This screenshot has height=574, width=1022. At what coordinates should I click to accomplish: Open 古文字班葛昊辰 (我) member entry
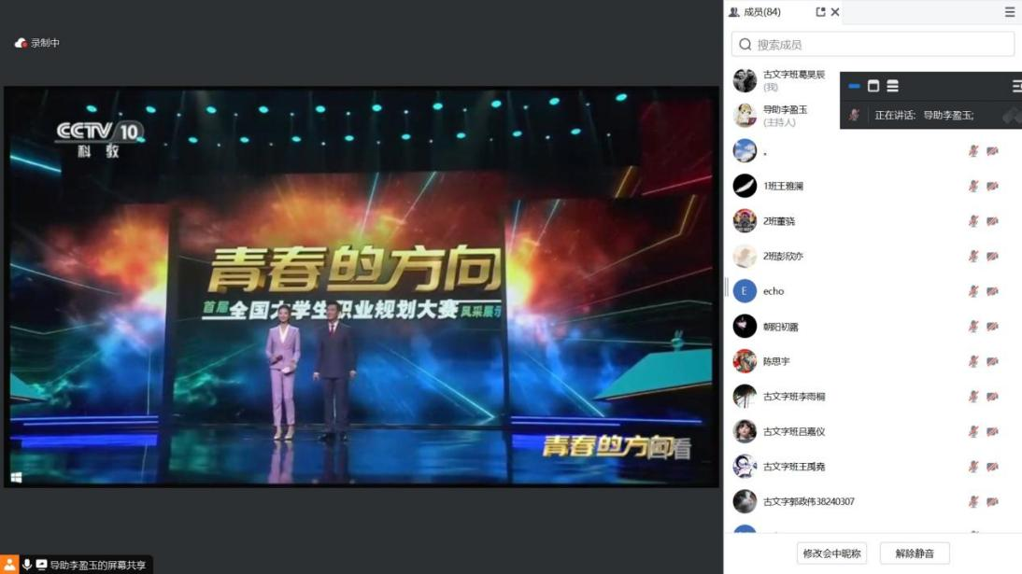tap(782, 80)
